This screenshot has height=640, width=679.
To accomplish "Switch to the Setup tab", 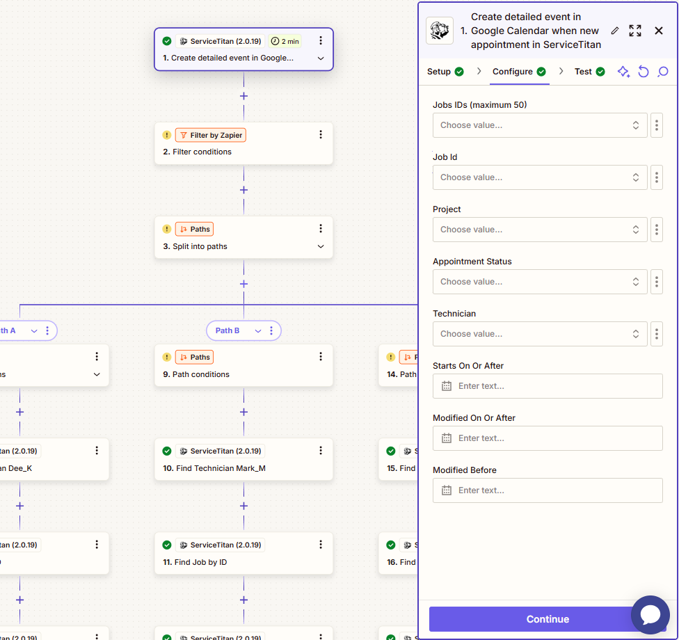I will 445,72.
